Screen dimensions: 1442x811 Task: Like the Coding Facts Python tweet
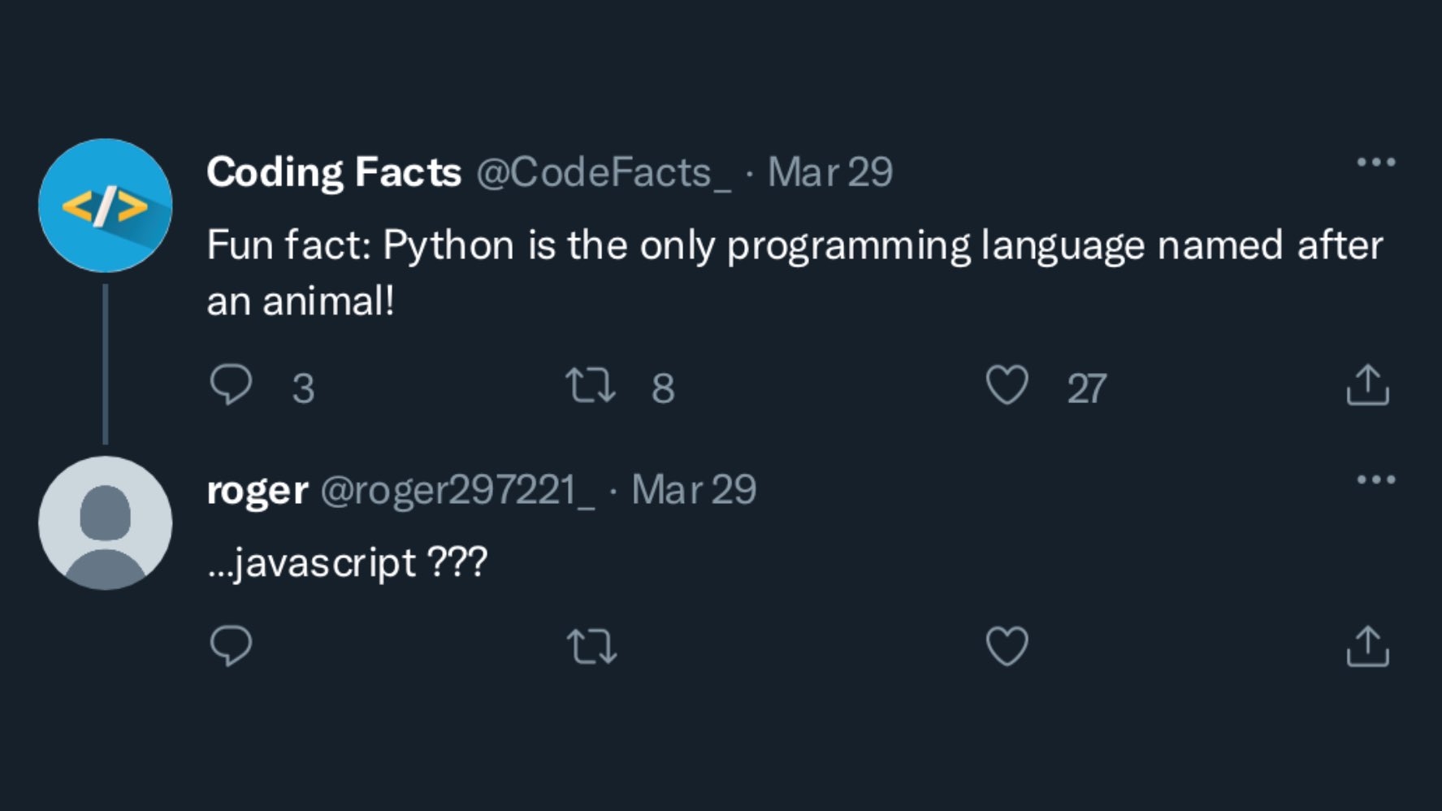(x=1007, y=385)
